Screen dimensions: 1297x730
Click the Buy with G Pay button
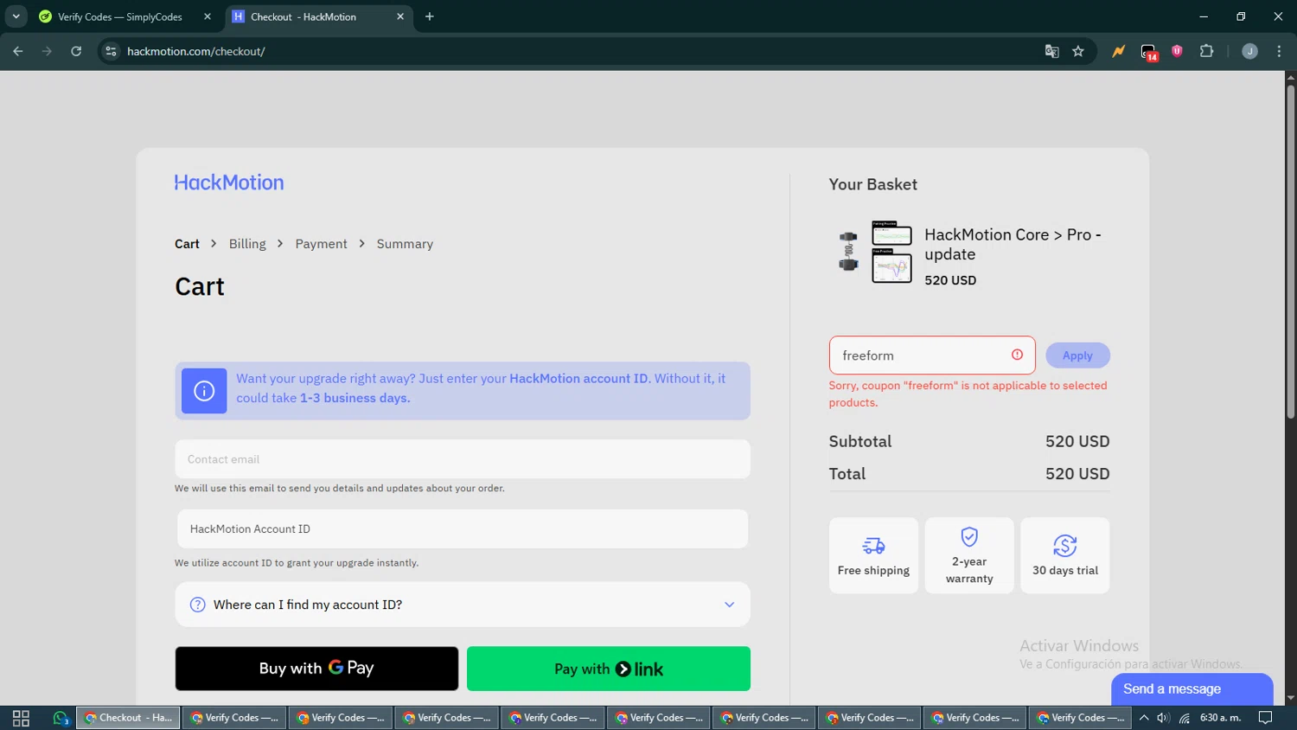(x=316, y=669)
